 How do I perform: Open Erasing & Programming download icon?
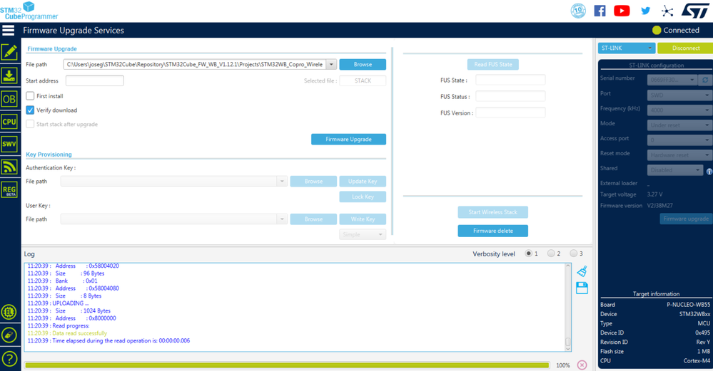[9, 75]
